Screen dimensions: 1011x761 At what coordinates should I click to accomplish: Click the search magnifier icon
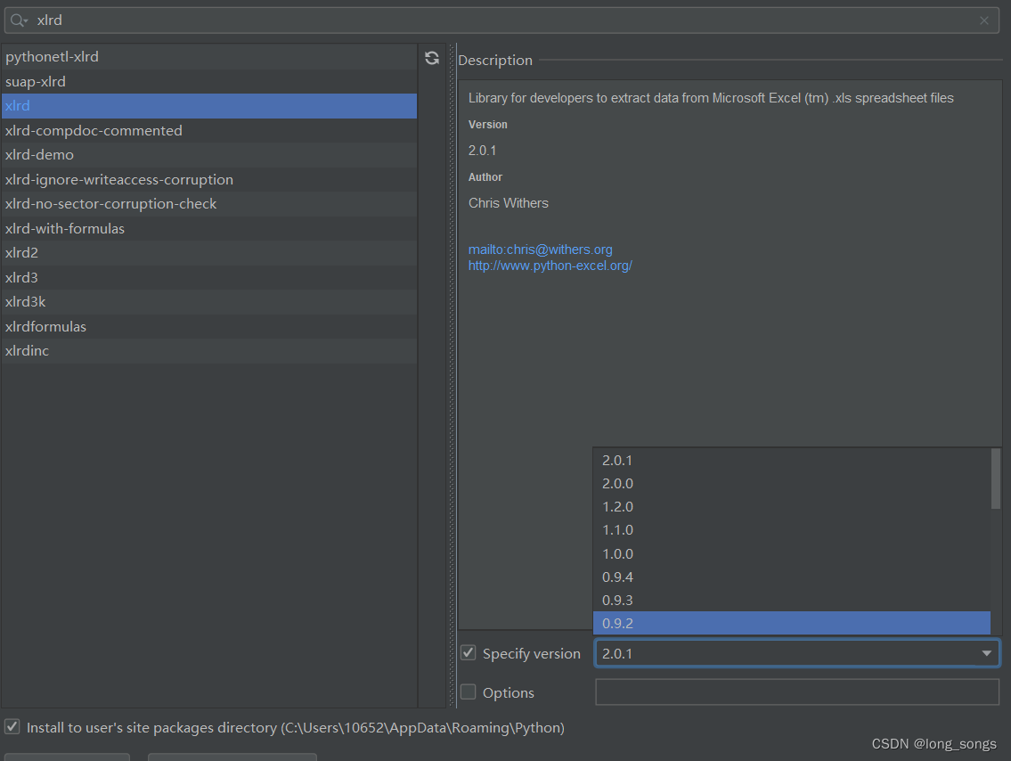(x=18, y=20)
